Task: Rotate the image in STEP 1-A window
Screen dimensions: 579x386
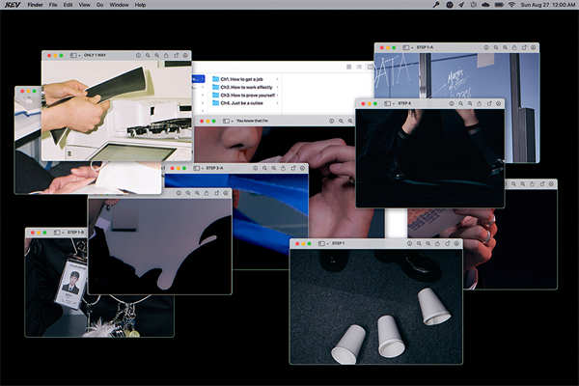Action: click(x=524, y=47)
